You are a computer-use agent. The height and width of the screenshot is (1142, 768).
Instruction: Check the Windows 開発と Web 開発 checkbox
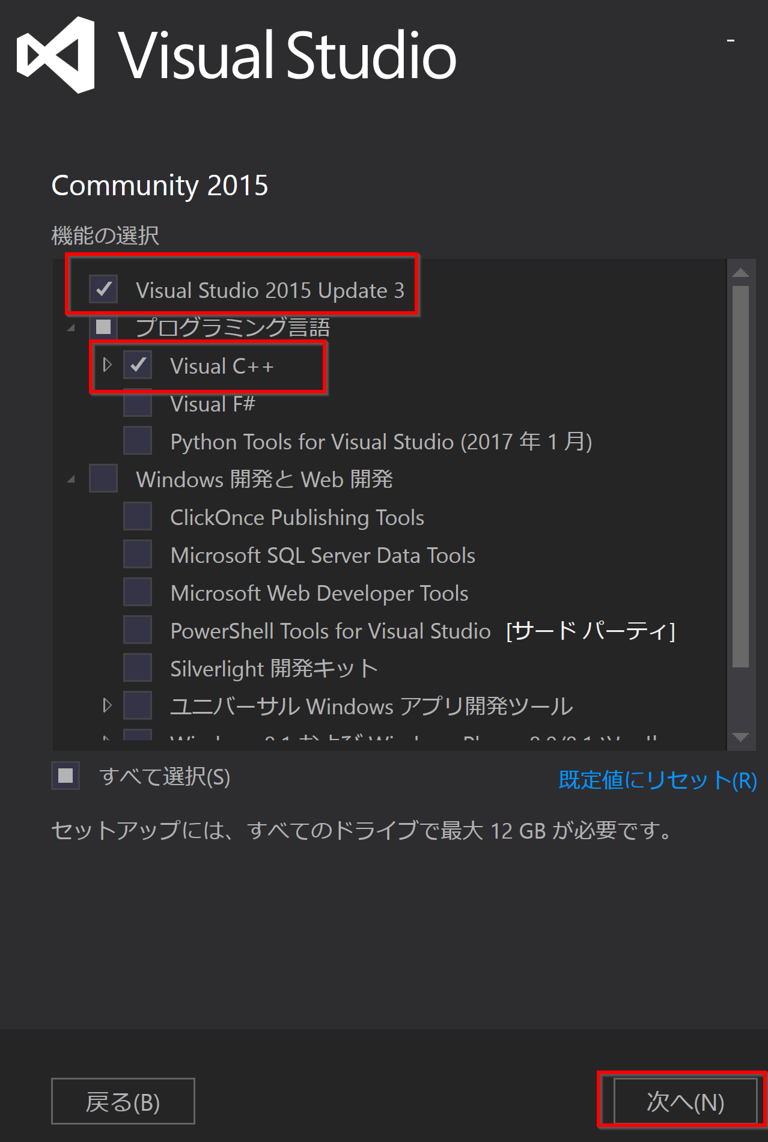[x=103, y=478]
